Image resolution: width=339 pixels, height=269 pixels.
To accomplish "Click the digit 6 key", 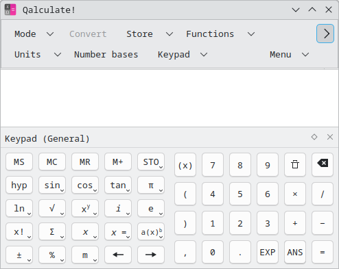I will [268, 194].
